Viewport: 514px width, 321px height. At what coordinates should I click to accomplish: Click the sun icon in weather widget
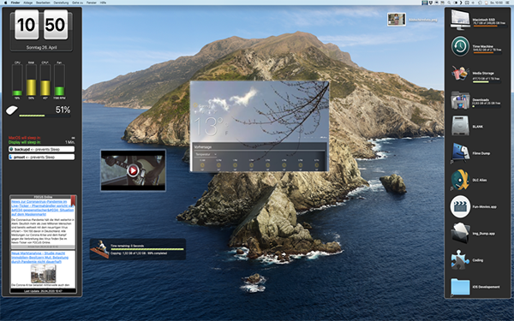tap(195, 105)
